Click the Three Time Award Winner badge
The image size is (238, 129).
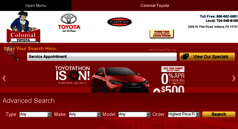click(x=162, y=34)
